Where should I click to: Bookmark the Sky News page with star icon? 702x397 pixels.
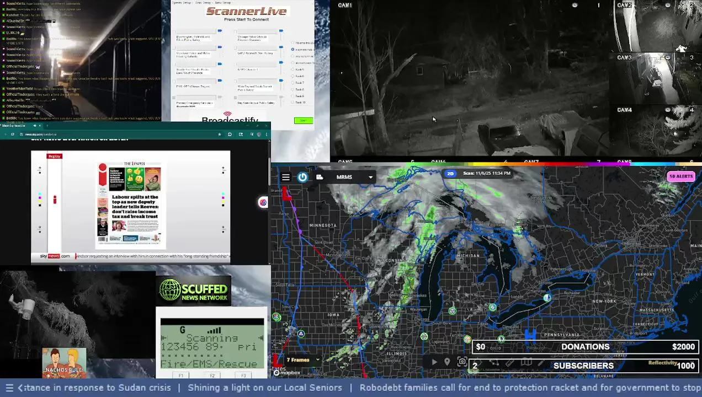[219, 135]
